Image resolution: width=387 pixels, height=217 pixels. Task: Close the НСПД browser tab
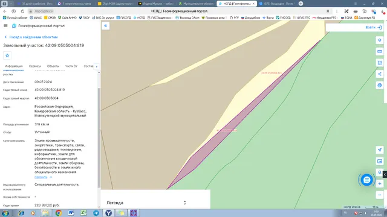point(253,4)
